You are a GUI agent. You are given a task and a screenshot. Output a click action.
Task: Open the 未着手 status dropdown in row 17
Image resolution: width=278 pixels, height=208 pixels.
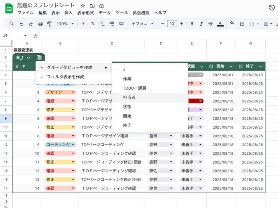tap(200, 188)
